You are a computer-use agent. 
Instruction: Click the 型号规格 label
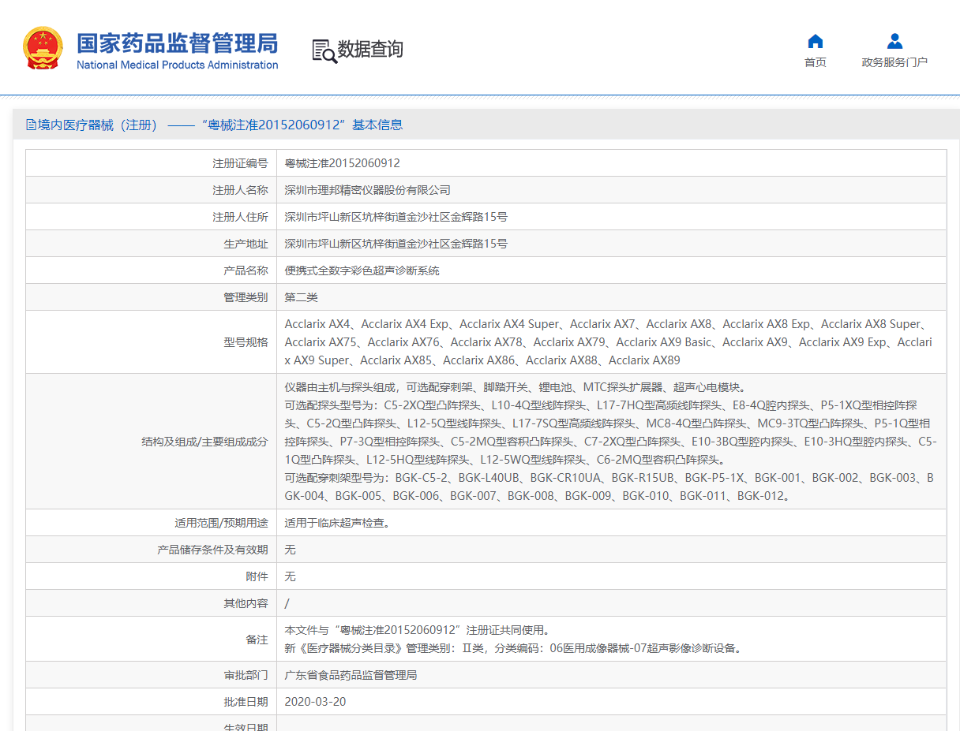click(246, 342)
